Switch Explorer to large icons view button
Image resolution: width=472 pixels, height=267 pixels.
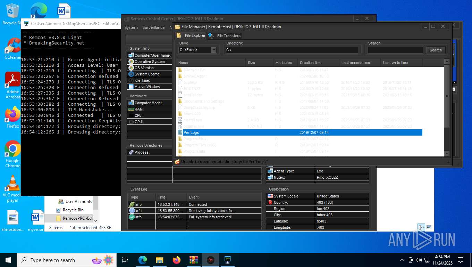[x=429, y=227]
